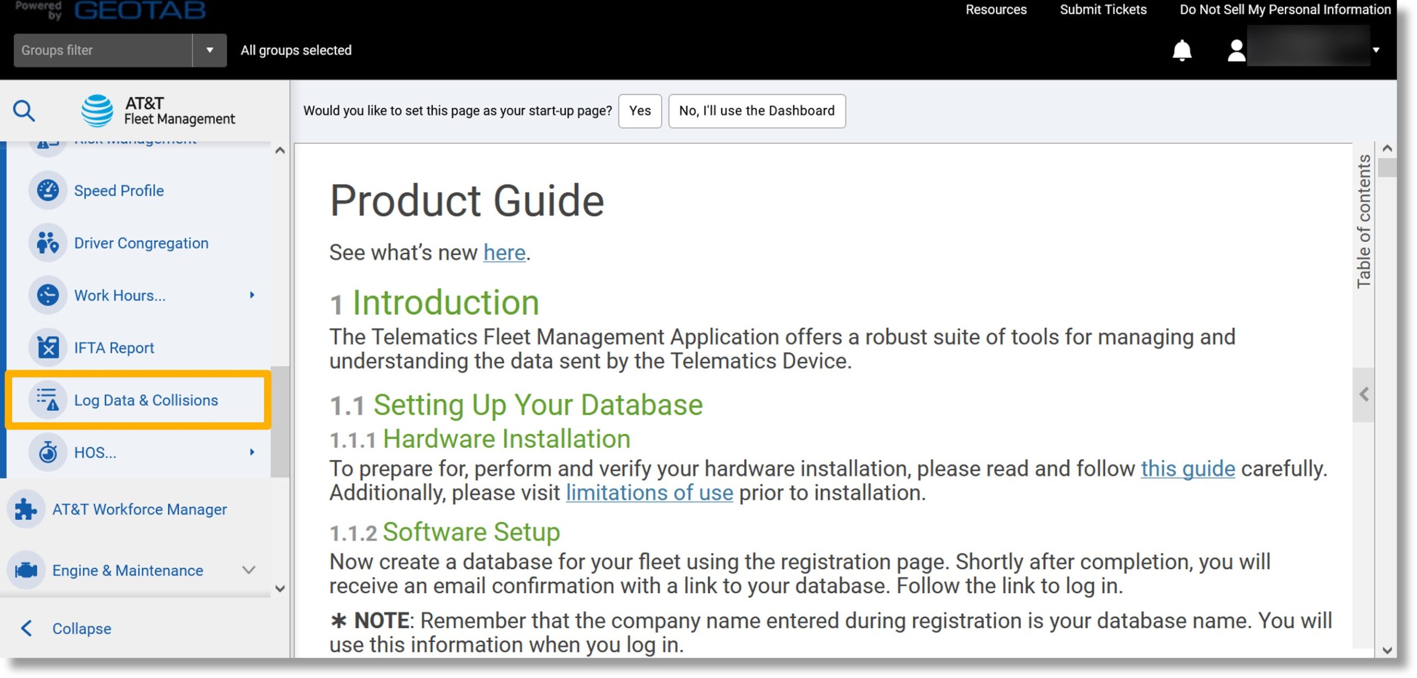Open the Groups filter dropdown arrow
This screenshot has width=1417, height=678.
point(210,50)
